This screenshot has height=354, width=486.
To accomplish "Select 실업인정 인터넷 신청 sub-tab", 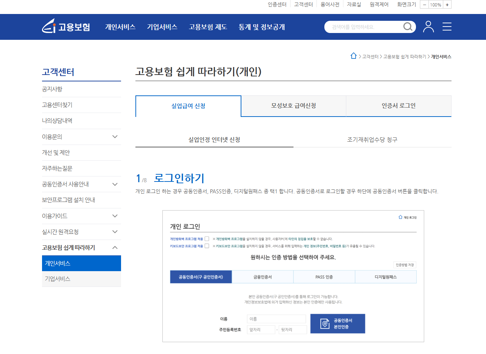I will pos(214,140).
